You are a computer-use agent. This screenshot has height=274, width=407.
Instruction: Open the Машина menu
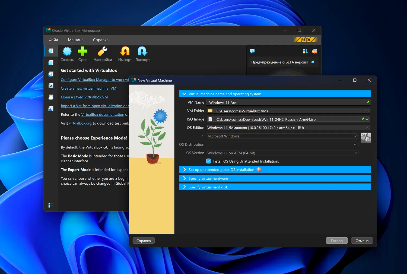tap(76, 40)
